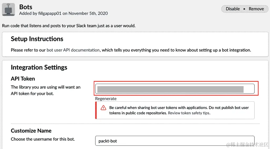Click the Bots robot app icon

click(8, 9)
